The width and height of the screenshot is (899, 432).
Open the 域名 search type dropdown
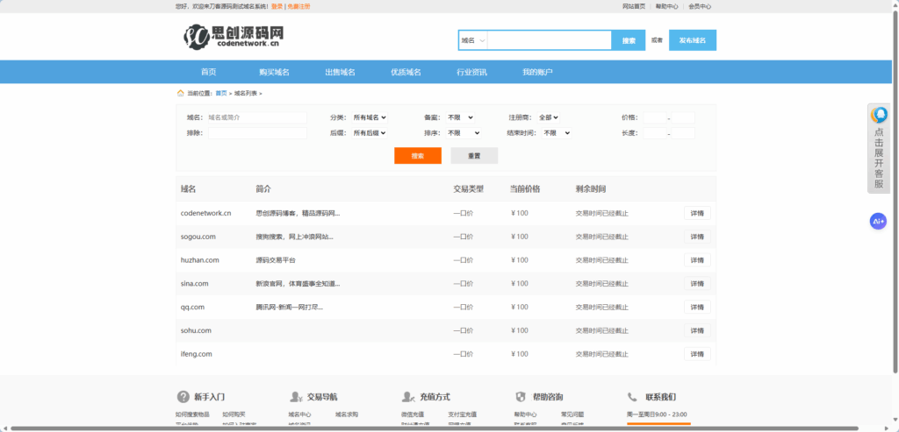473,40
